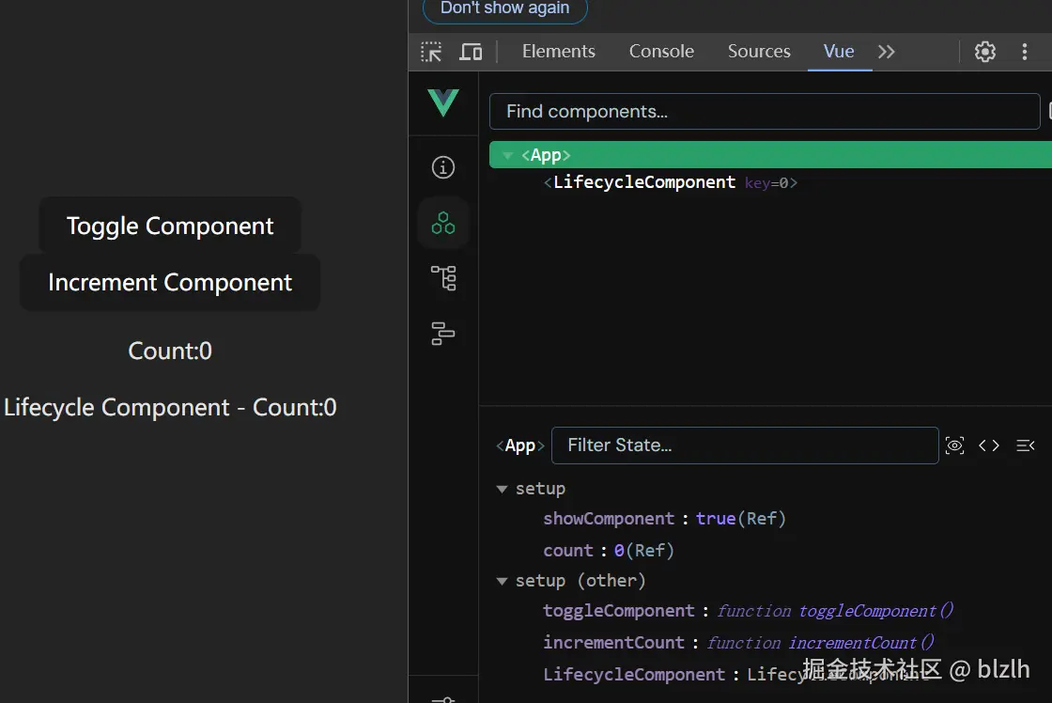Select the Components inspector icon
The image size is (1052, 703).
pyautogui.click(x=443, y=223)
